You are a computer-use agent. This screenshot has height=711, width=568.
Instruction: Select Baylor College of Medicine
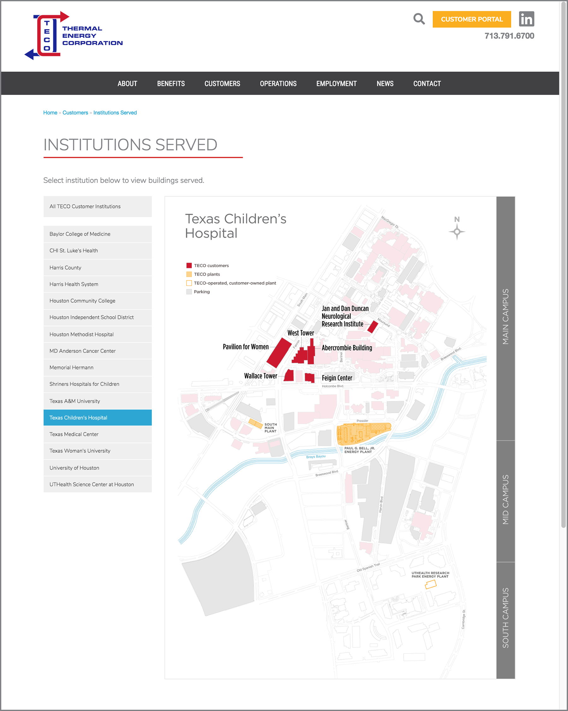[x=98, y=234]
